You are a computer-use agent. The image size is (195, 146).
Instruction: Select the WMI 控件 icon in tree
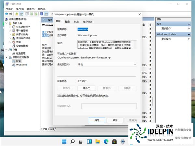click(14, 65)
